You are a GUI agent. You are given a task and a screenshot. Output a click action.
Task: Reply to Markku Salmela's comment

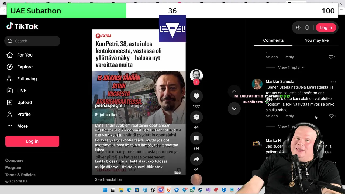click(x=289, y=116)
